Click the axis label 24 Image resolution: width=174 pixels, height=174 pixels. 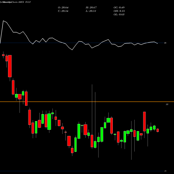[165, 43]
